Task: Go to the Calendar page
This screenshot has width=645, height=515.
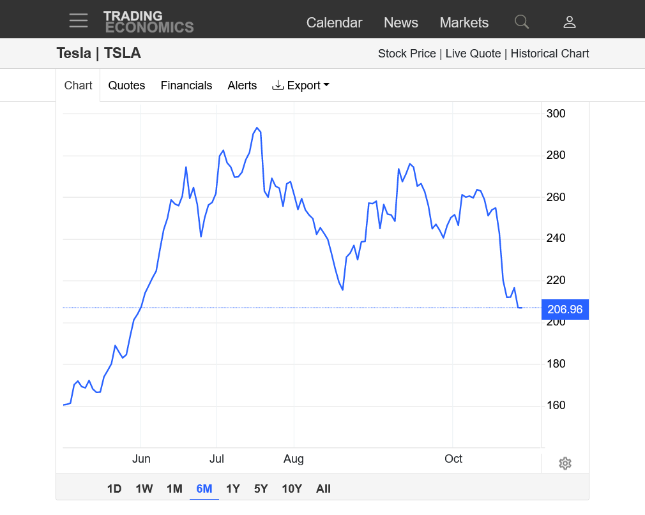Action: pos(334,22)
